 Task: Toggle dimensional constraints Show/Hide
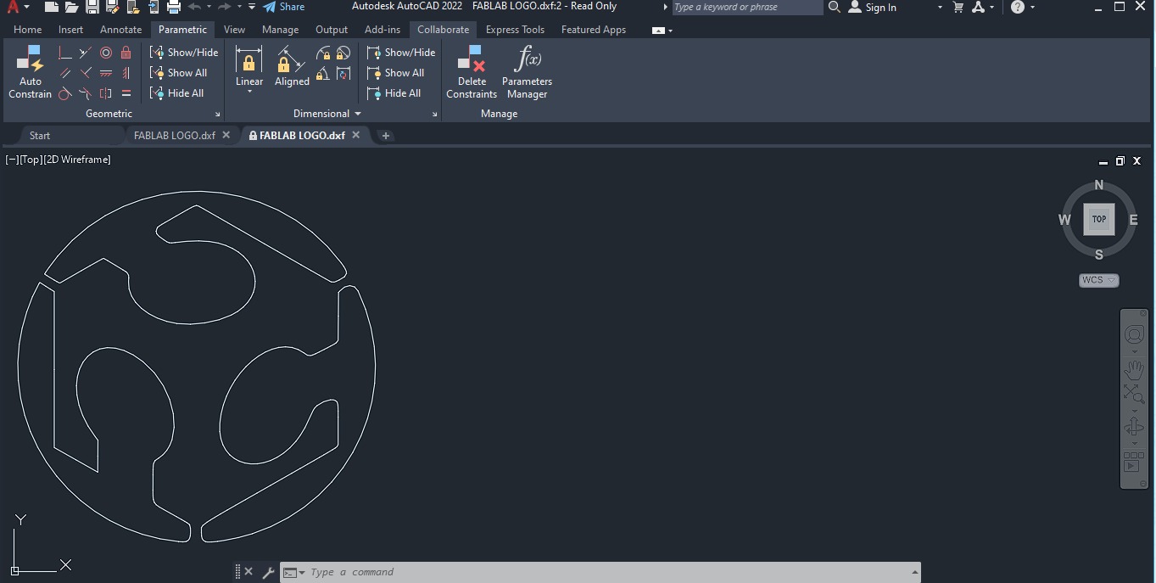401,52
